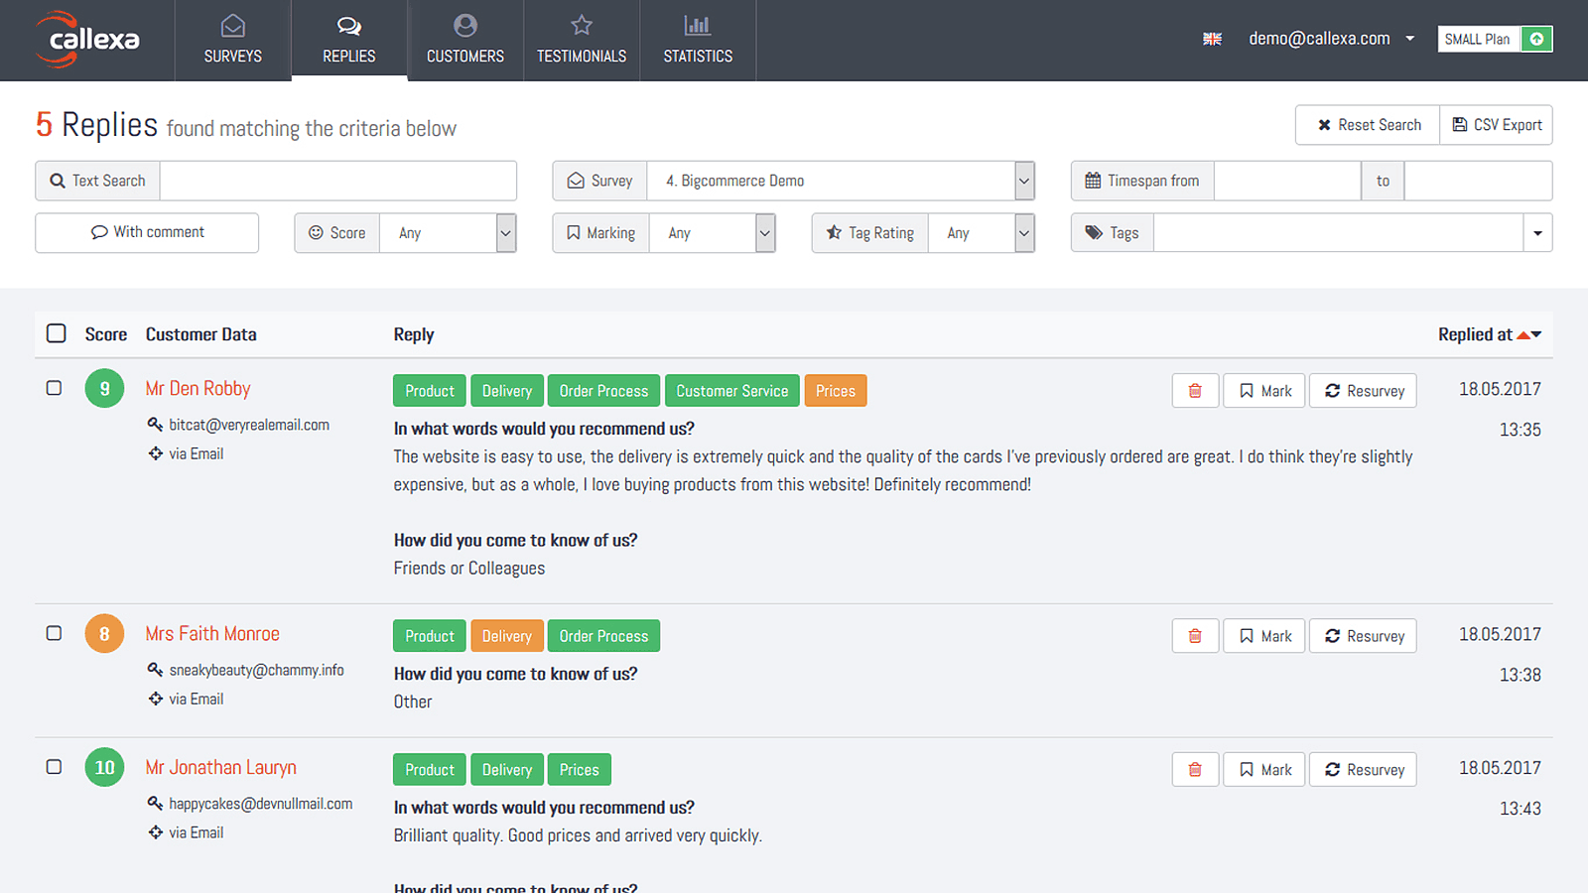1588x893 pixels.
Task: Open Customers section via person icon
Action: 465,25
